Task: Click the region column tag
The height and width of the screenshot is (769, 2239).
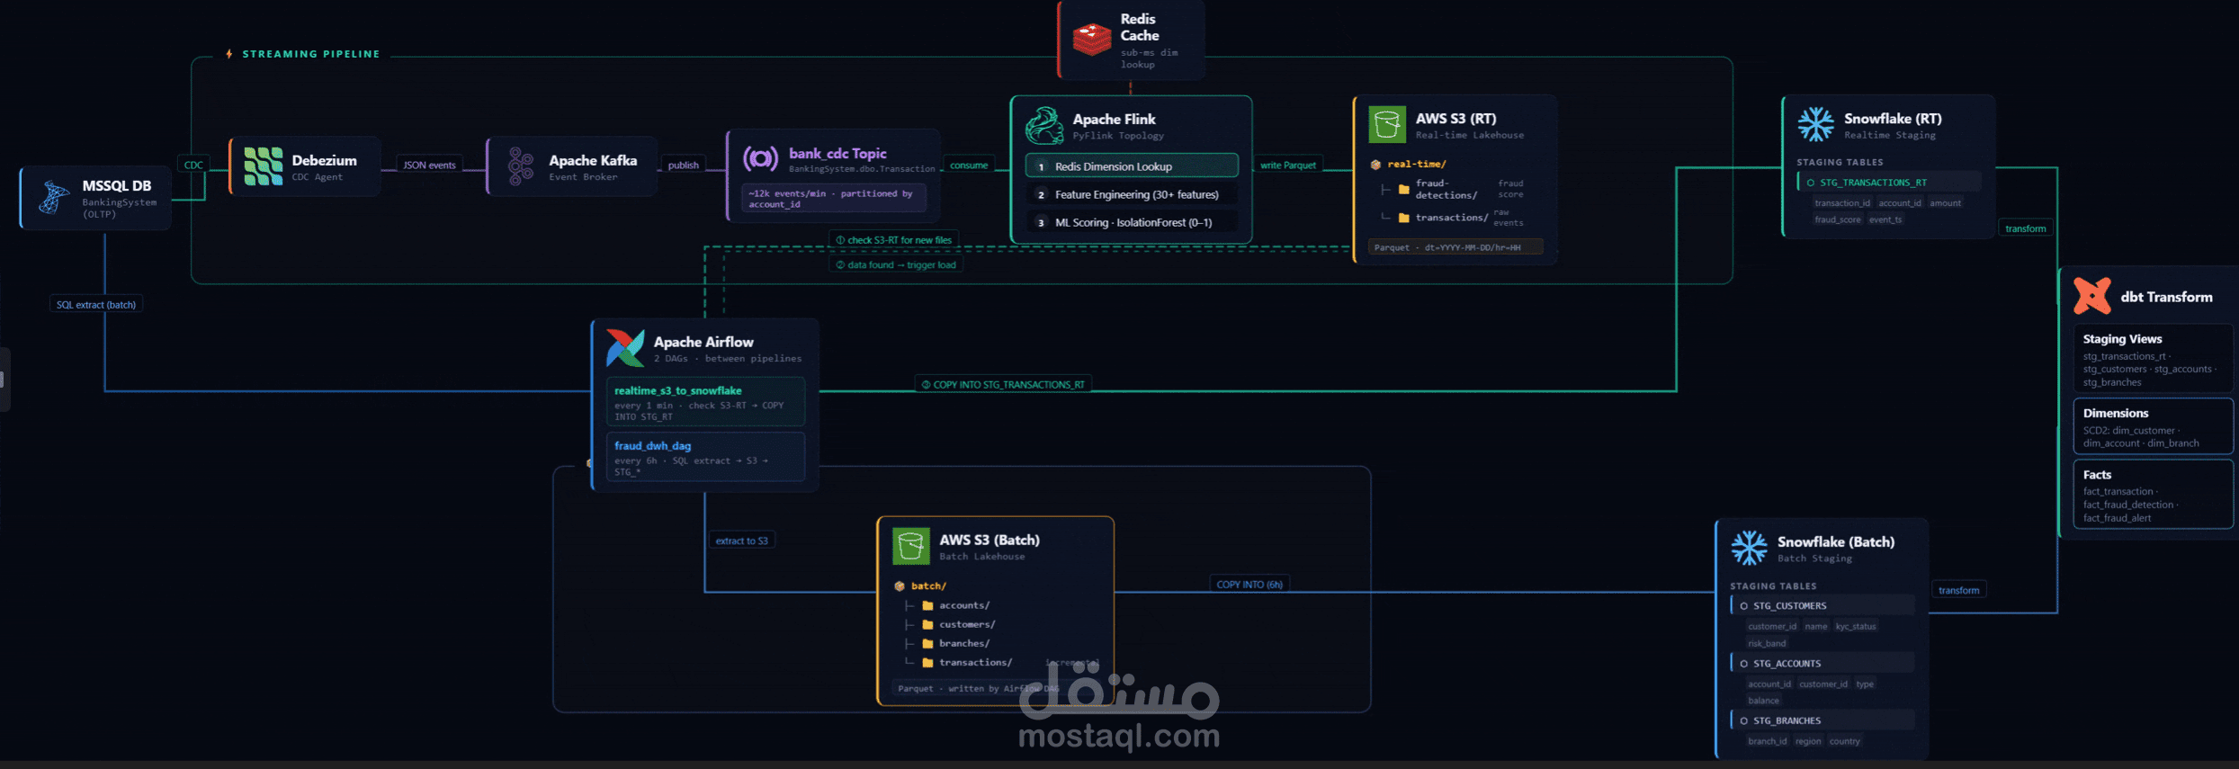Action: (x=1808, y=742)
